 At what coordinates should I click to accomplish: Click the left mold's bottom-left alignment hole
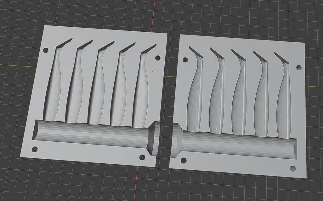[x=35, y=149]
